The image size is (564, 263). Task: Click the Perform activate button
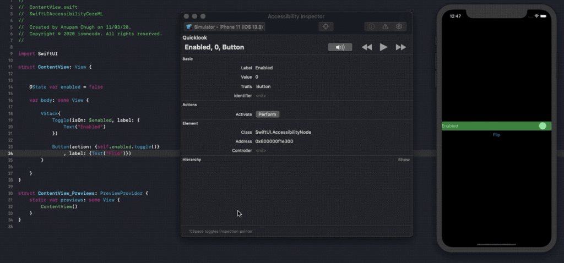[267, 114]
